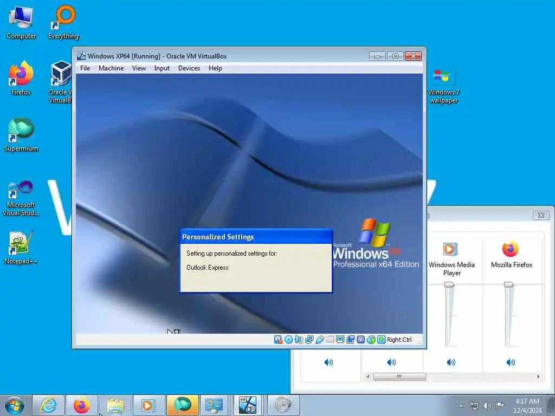555x416 pixels.
Task: Click the Personalized Settings dialog title bar
Action: (x=256, y=237)
